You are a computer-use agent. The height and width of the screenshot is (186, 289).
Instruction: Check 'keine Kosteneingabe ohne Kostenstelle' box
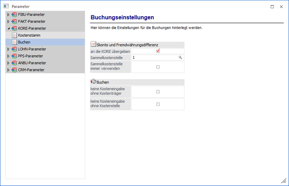click(158, 104)
